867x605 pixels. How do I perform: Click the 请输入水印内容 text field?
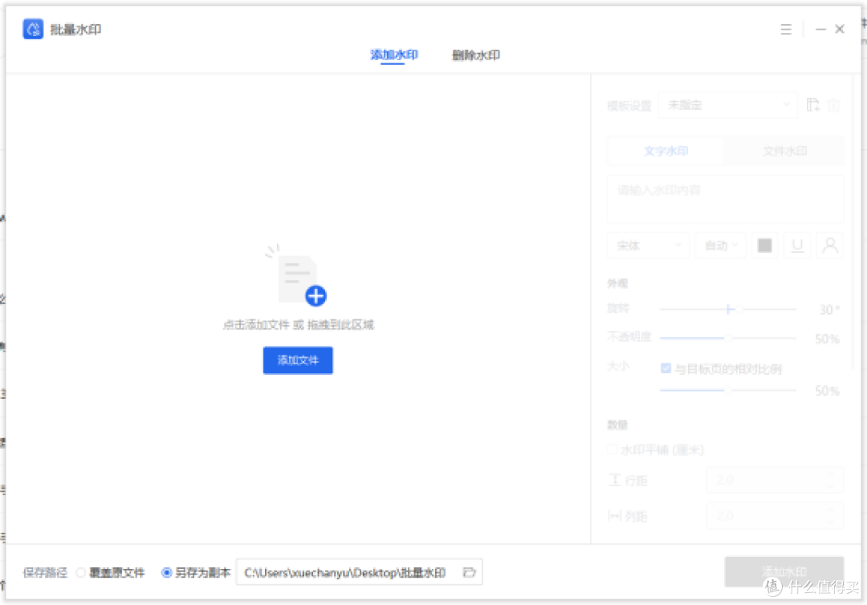[725, 199]
